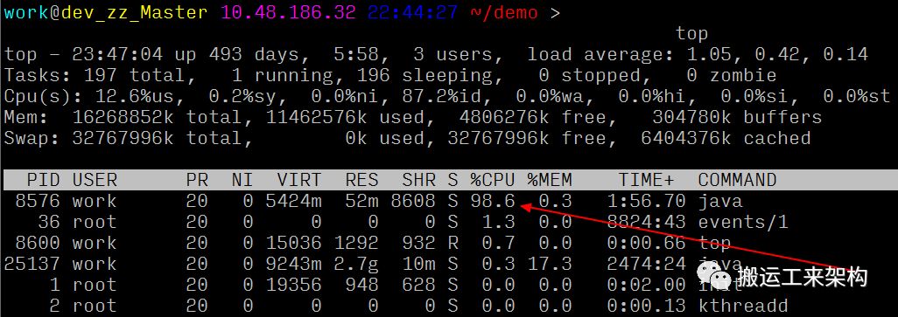This screenshot has height=317, width=898.
Task: Click the 98.6 CPU value
Action: click(493, 201)
